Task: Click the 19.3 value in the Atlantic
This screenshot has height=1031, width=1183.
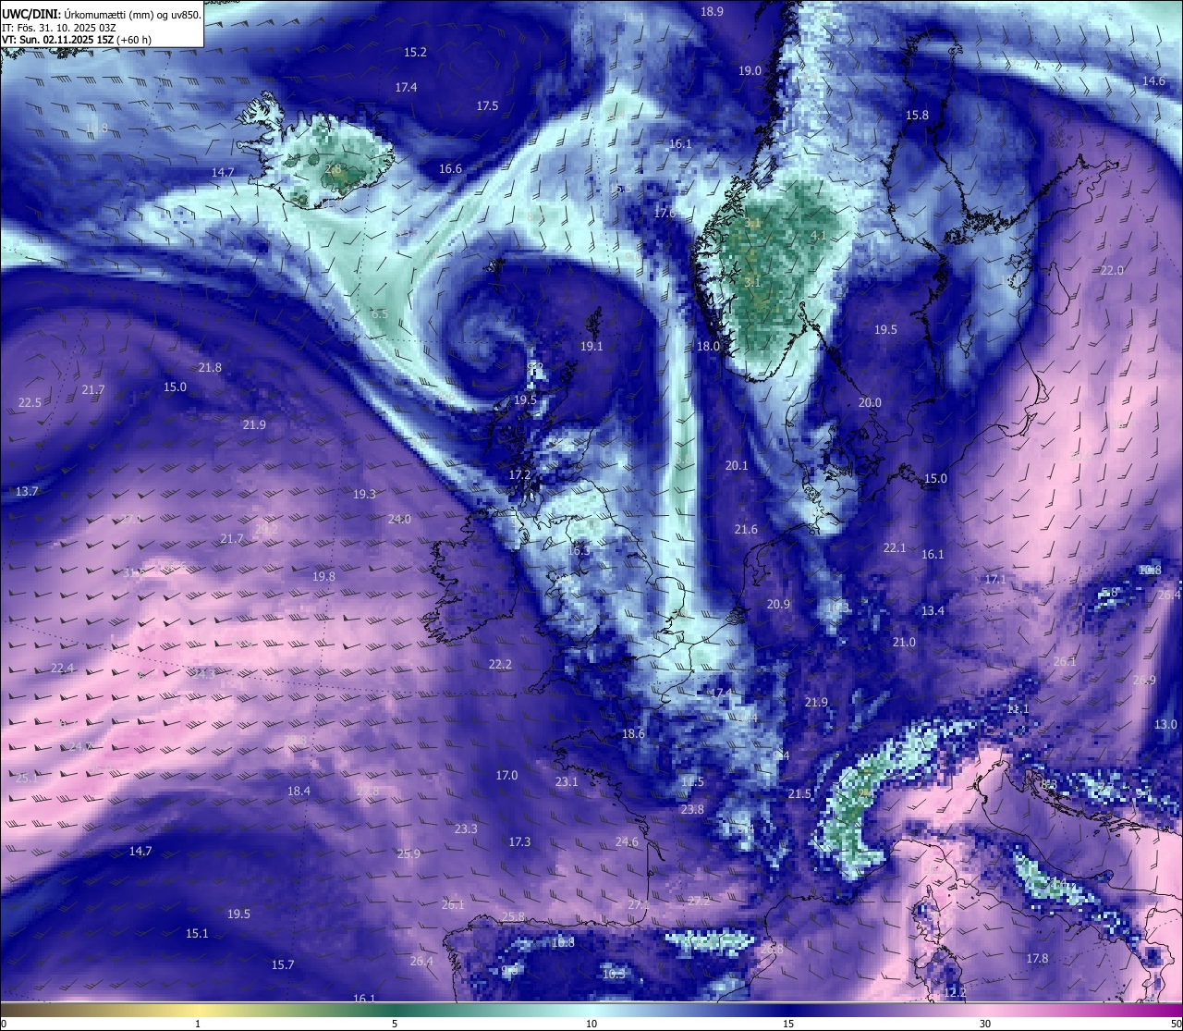Action: pos(365,495)
